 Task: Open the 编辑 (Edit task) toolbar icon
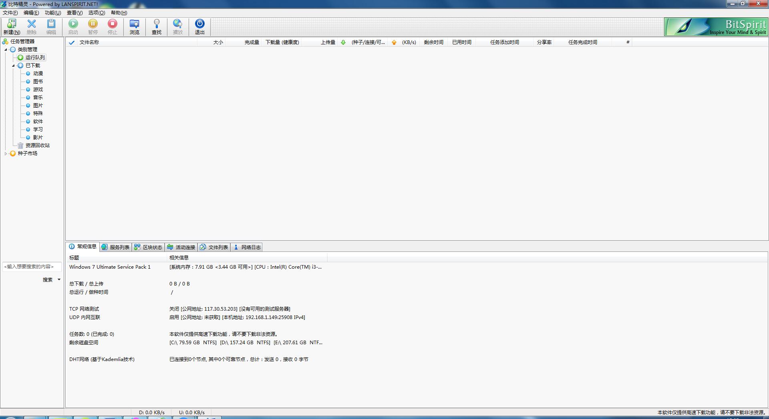51,26
